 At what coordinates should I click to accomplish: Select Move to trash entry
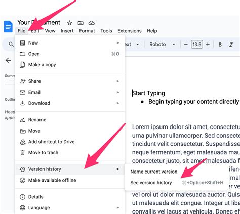70,153
